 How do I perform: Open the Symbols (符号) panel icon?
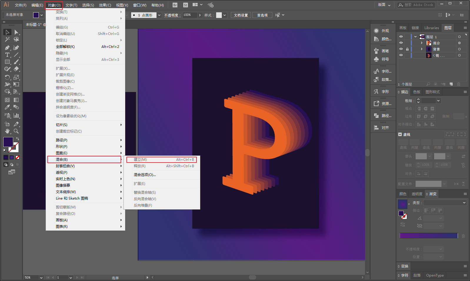(x=376, y=59)
